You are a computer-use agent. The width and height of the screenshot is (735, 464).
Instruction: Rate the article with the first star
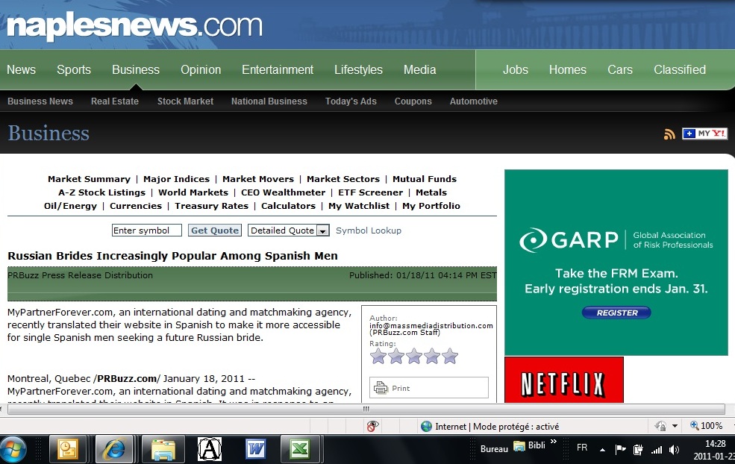coord(378,357)
